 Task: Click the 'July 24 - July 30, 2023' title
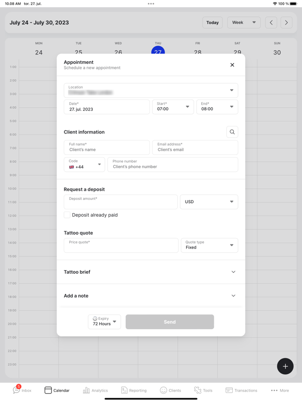[39, 23]
